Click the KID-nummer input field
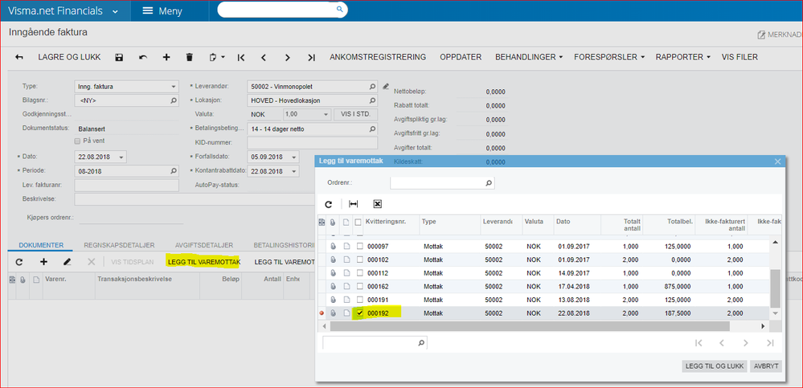Image resolution: width=803 pixels, height=388 pixels. 313,143
